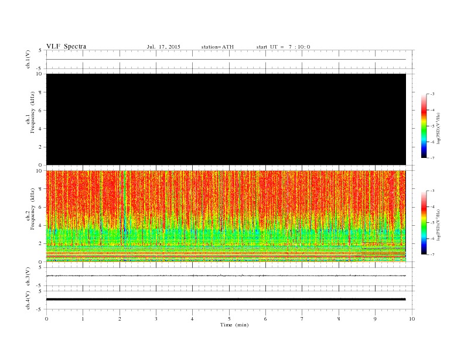
Task: Click the "VLF Spectra" plot title
Action: pyautogui.click(x=66, y=46)
